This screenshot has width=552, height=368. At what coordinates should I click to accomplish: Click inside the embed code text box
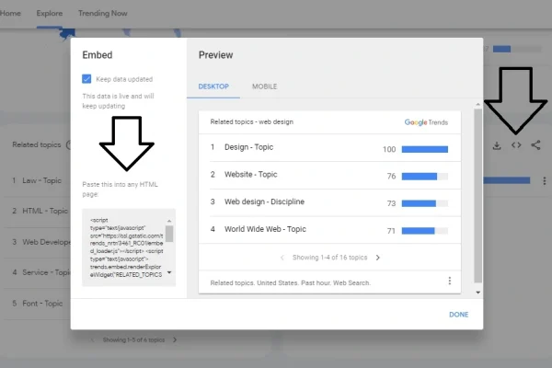click(126, 247)
